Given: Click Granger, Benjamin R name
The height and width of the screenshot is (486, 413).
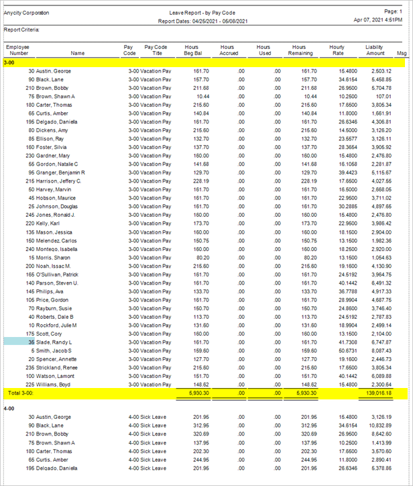Looking at the screenshot, I should coord(60,173).
